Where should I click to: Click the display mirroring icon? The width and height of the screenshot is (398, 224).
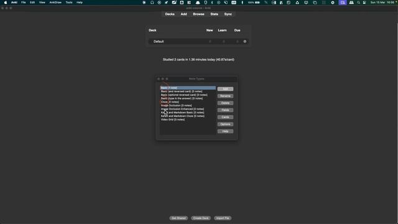306,2
